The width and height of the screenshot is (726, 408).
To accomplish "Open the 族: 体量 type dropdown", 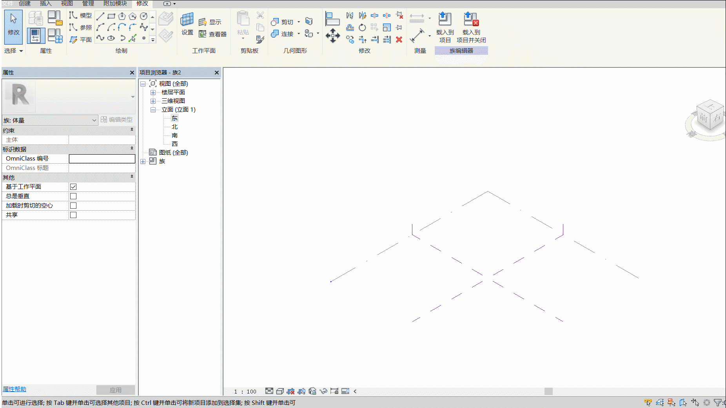I will (x=50, y=120).
